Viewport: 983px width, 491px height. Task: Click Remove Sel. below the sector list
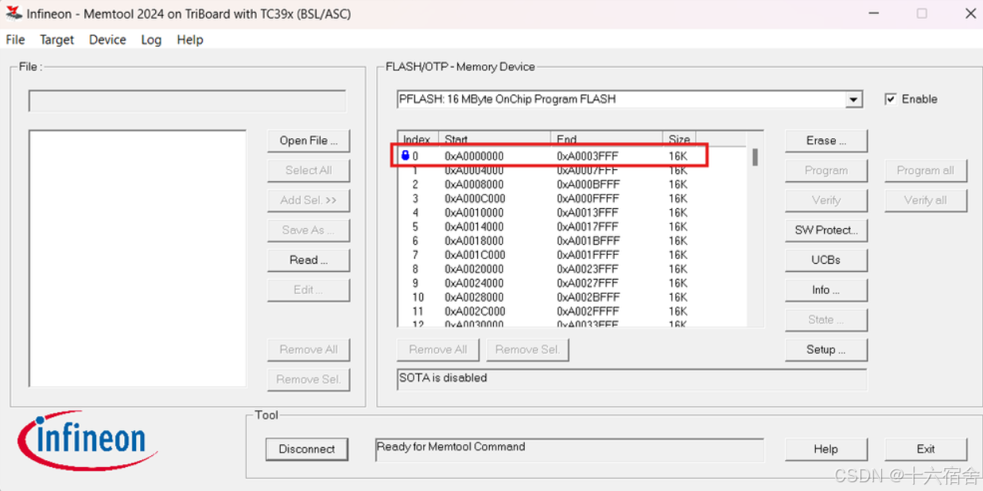coord(527,350)
